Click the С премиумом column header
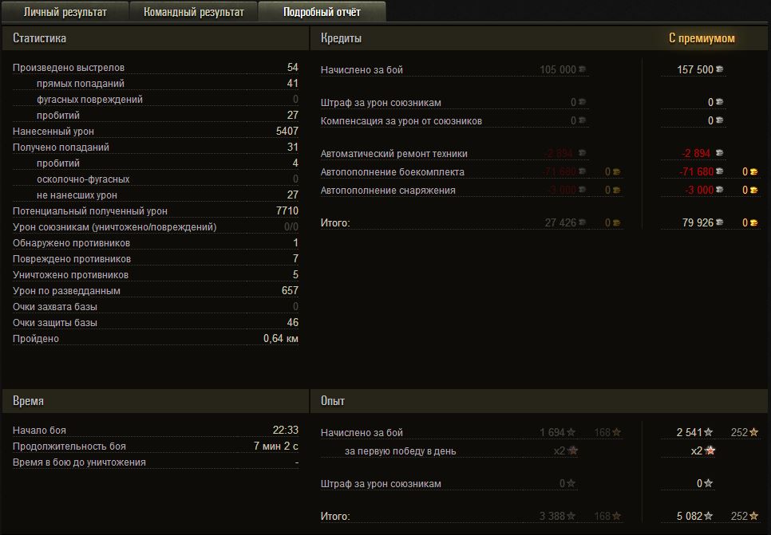Viewport: 771px width, 535px height. click(x=702, y=38)
